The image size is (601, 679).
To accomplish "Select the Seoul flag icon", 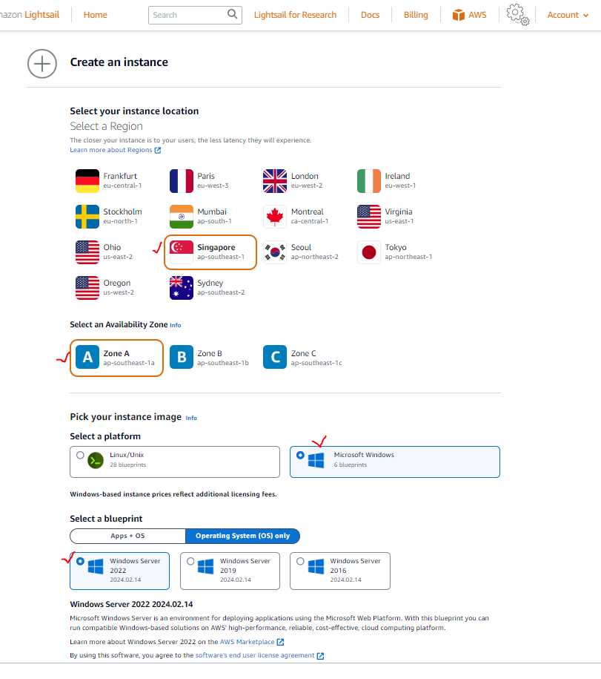I will 274,252.
